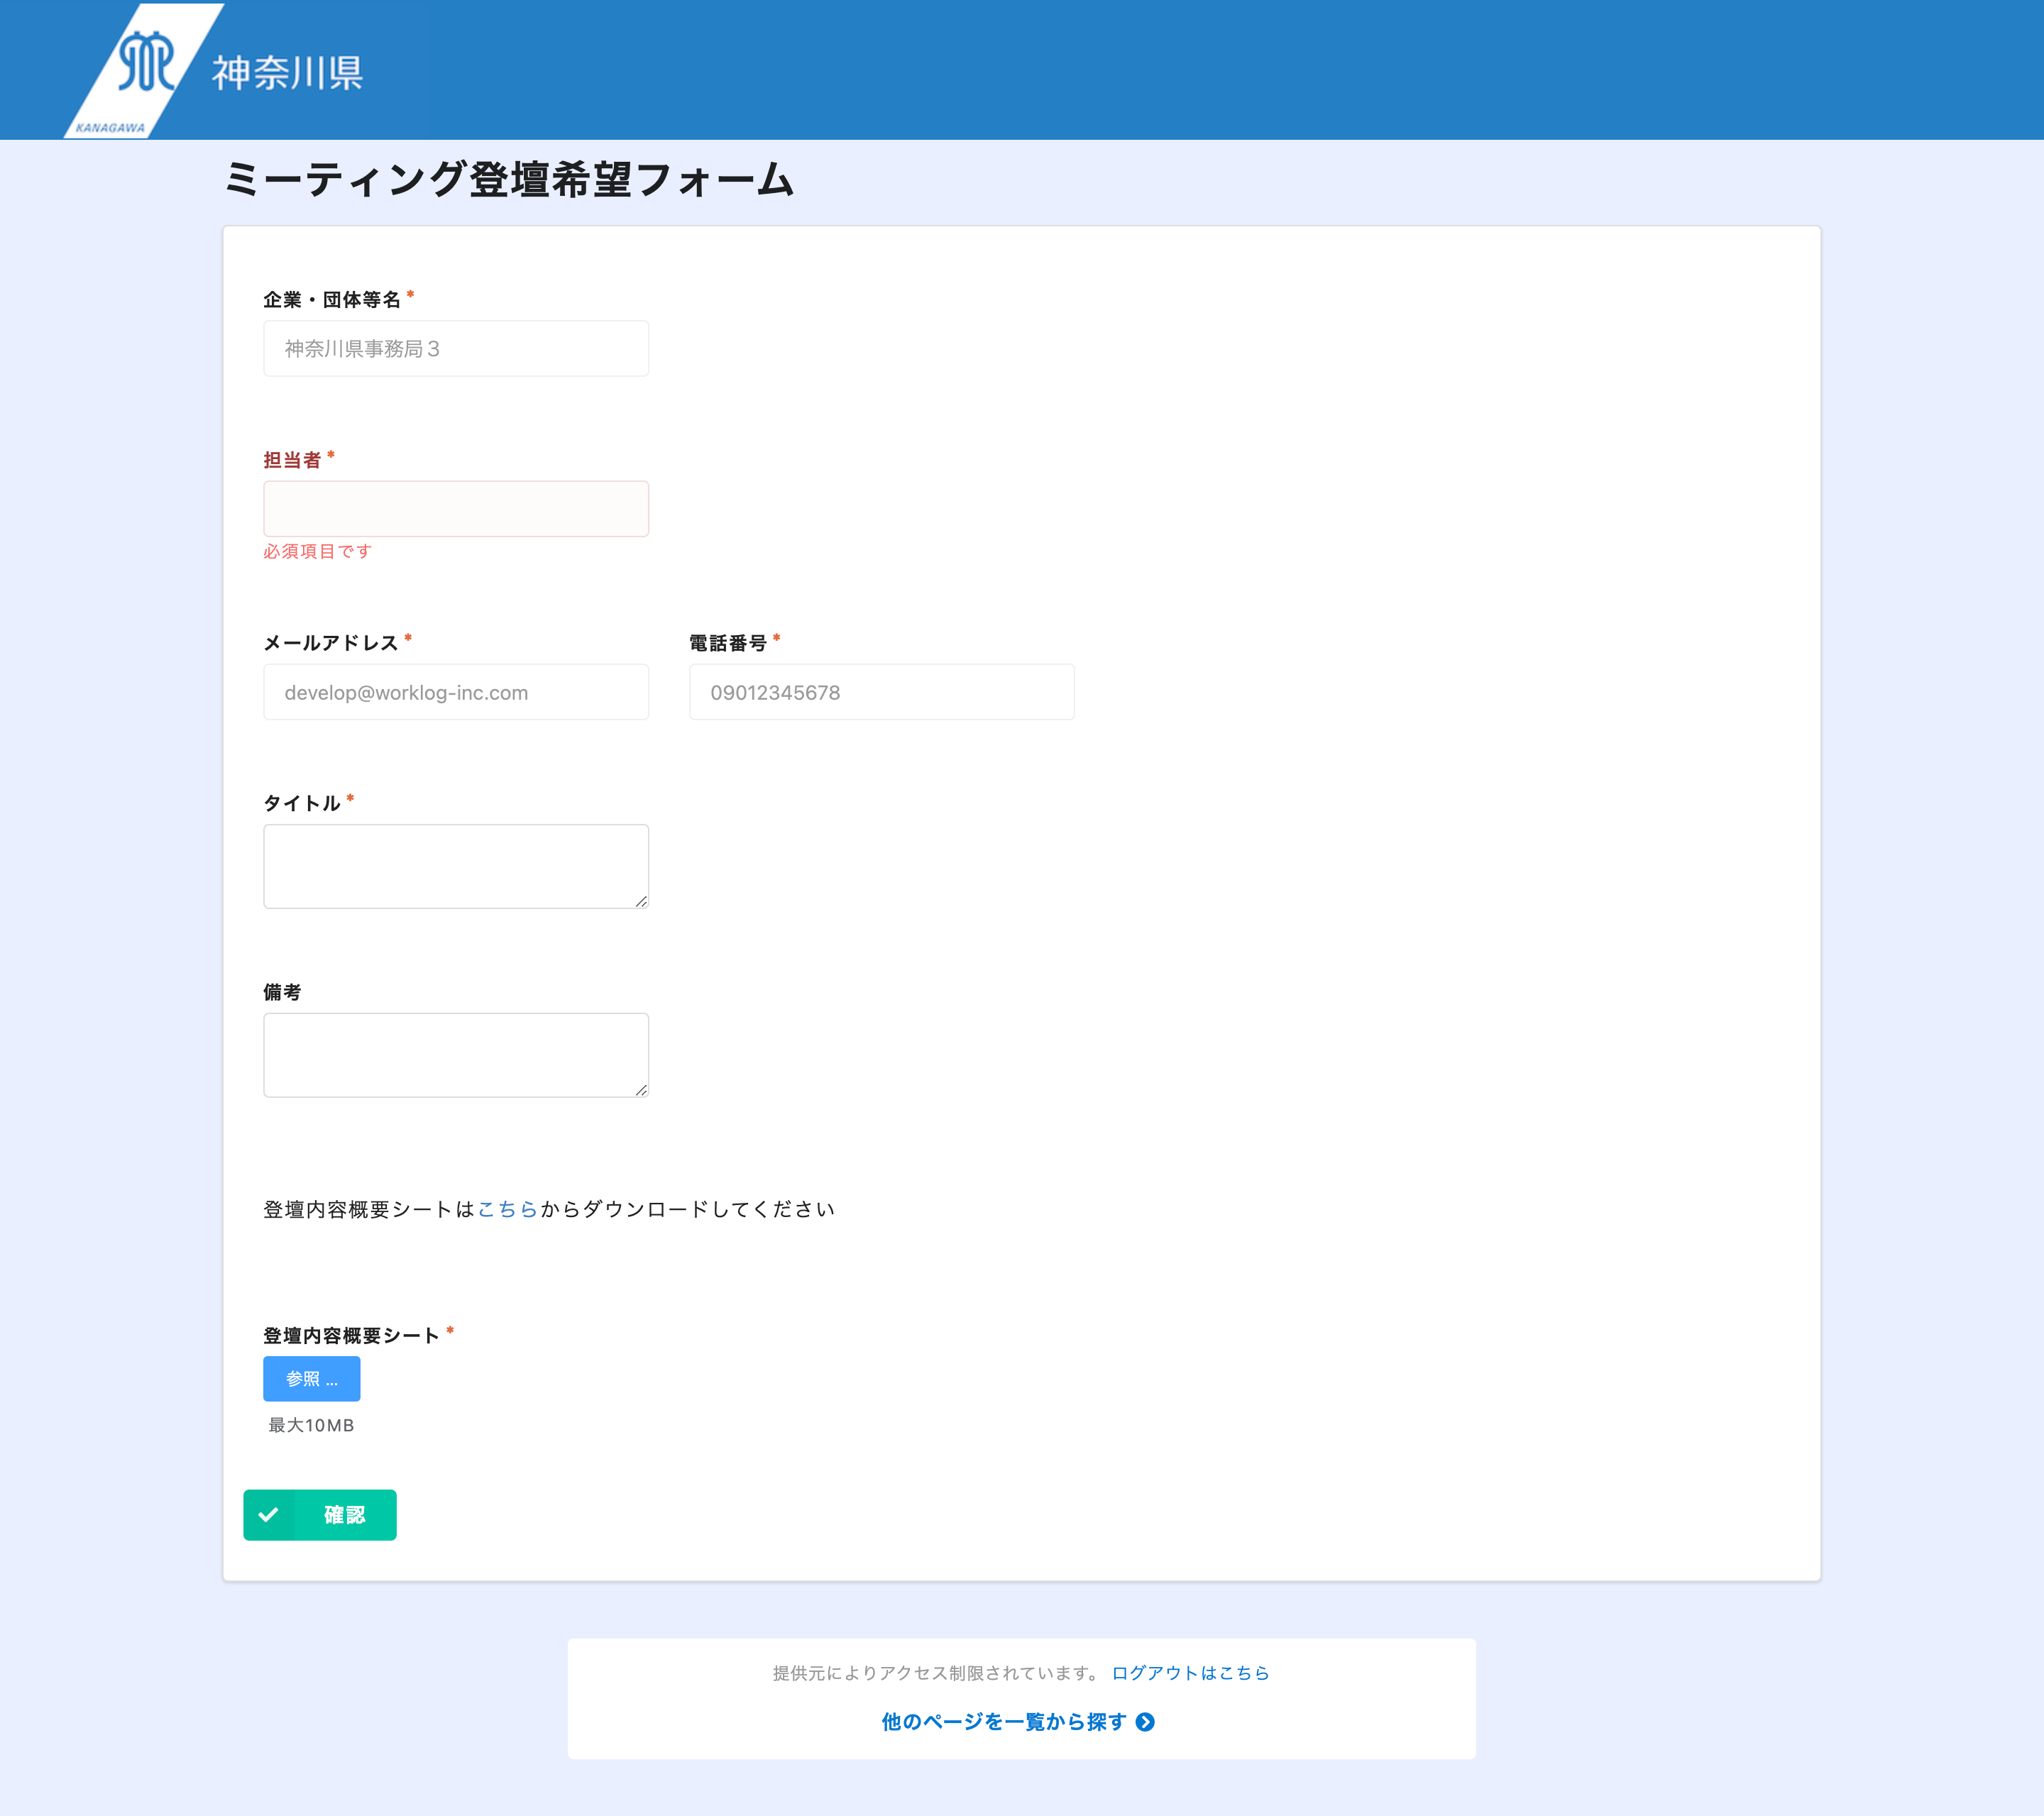Click the 必須項目です error message

coord(317,551)
